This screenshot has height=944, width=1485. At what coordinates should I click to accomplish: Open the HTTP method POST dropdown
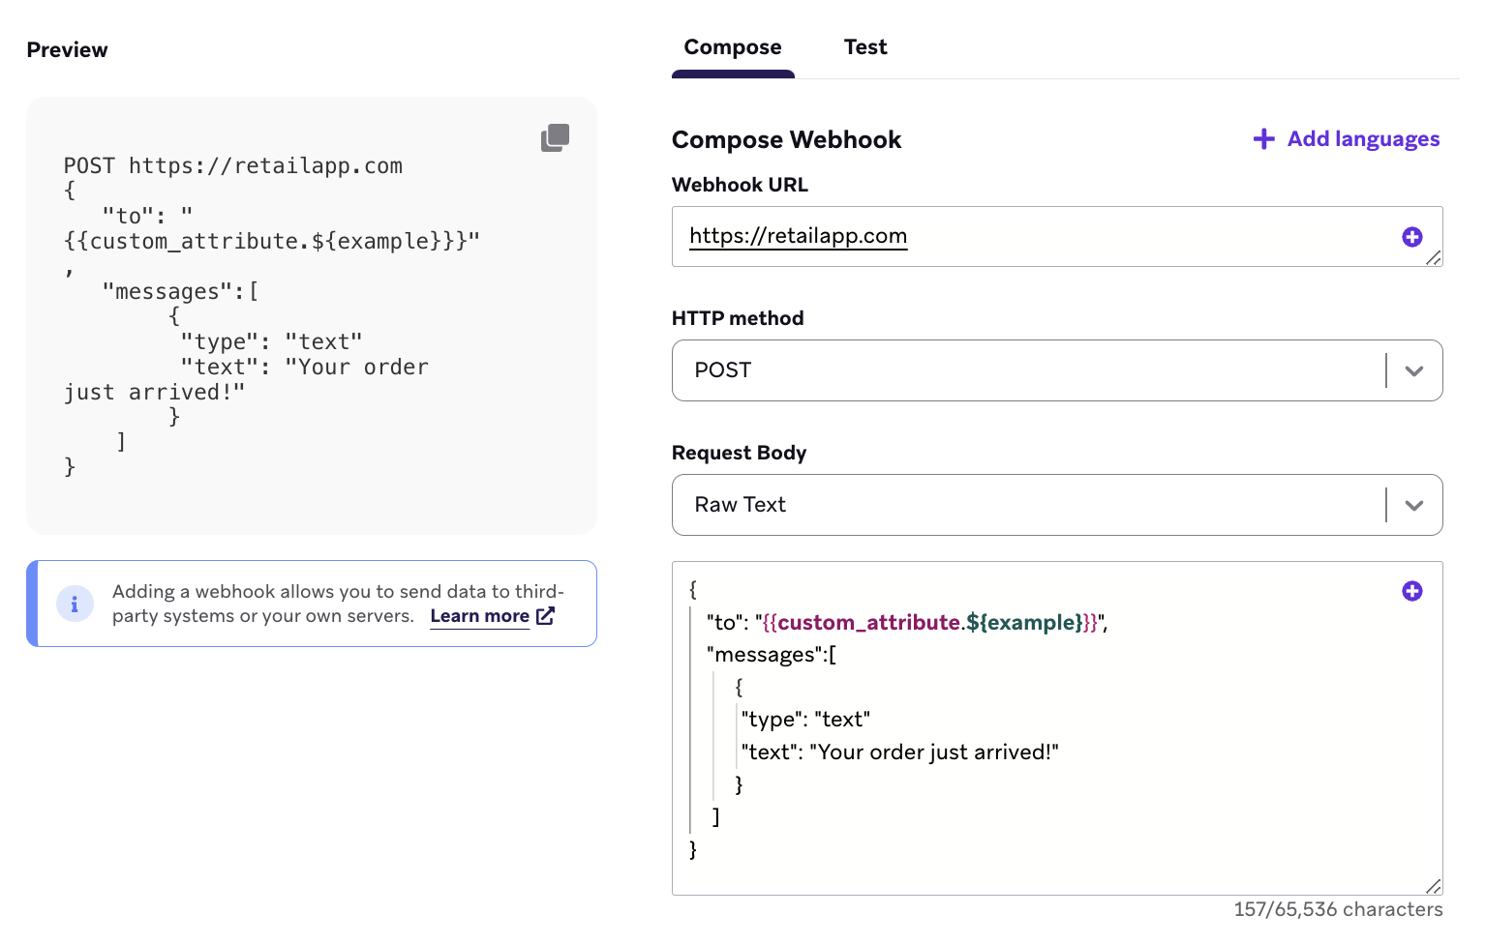coord(1026,370)
